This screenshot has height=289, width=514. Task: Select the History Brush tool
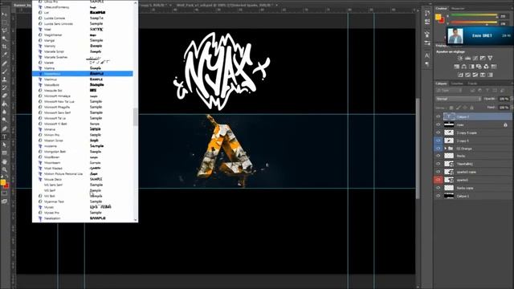coord(4,88)
